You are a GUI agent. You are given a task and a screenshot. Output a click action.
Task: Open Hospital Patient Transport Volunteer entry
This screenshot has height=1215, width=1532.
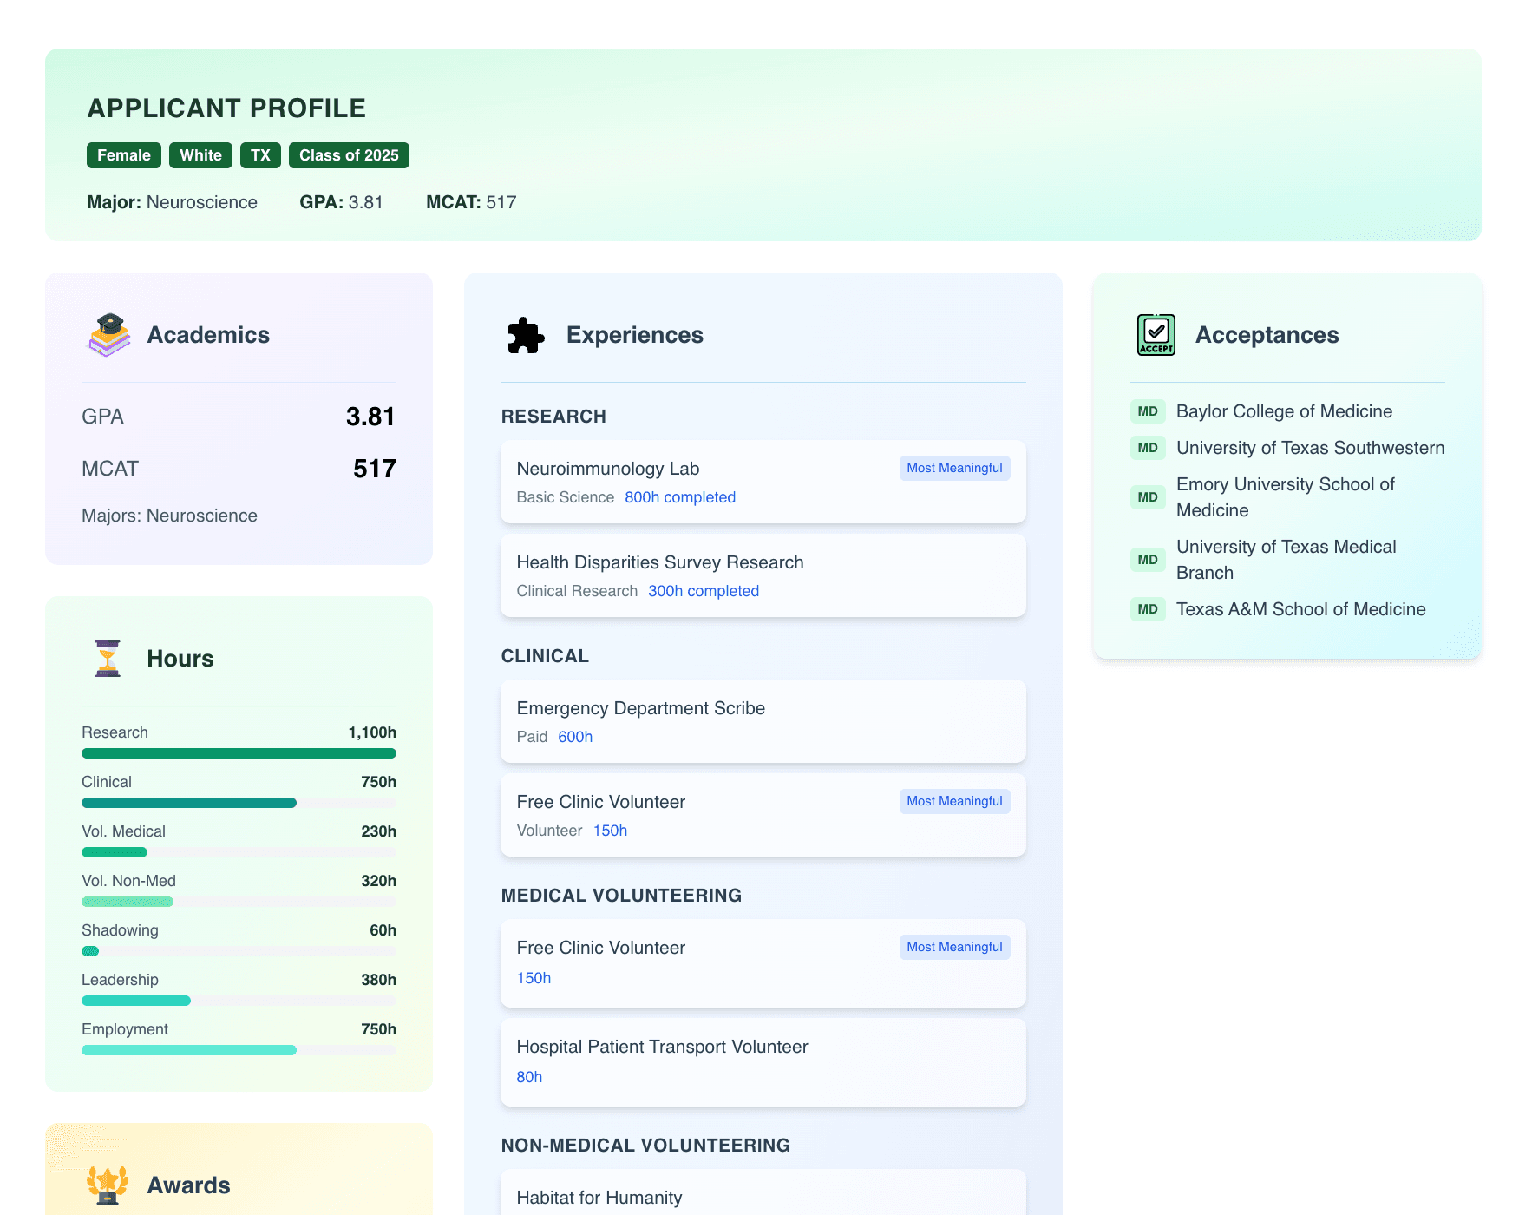pos(763,1061)
